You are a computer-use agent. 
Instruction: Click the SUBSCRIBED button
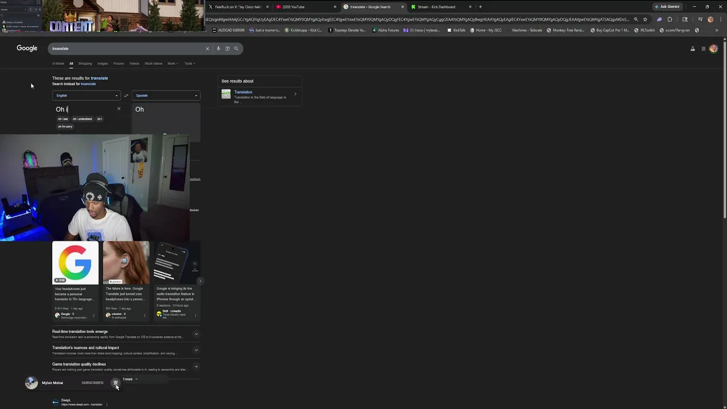93,383
